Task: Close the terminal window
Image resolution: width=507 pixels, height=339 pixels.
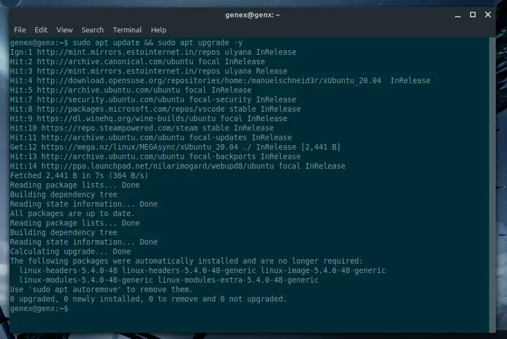Action: [488, 15]
